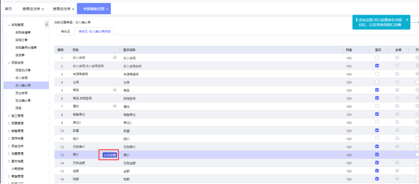419x184 pixels.
Task: Edit display name field of 无税金额 row
Action: [x=231, y=163]
